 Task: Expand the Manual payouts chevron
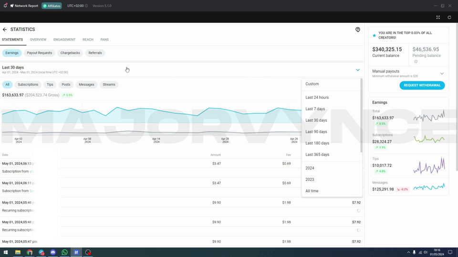[x=442, y=73]
